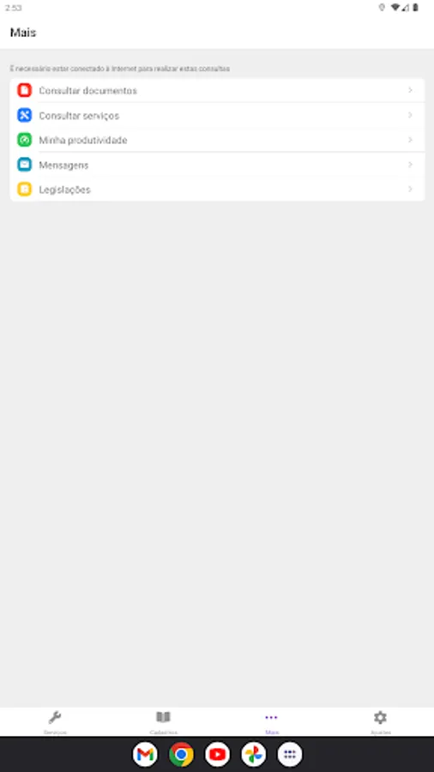Tap the blue Consultar serviços tools icon

24,115
